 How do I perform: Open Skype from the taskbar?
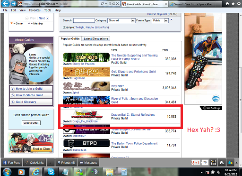pyautogui.click(x=51, y=172)
